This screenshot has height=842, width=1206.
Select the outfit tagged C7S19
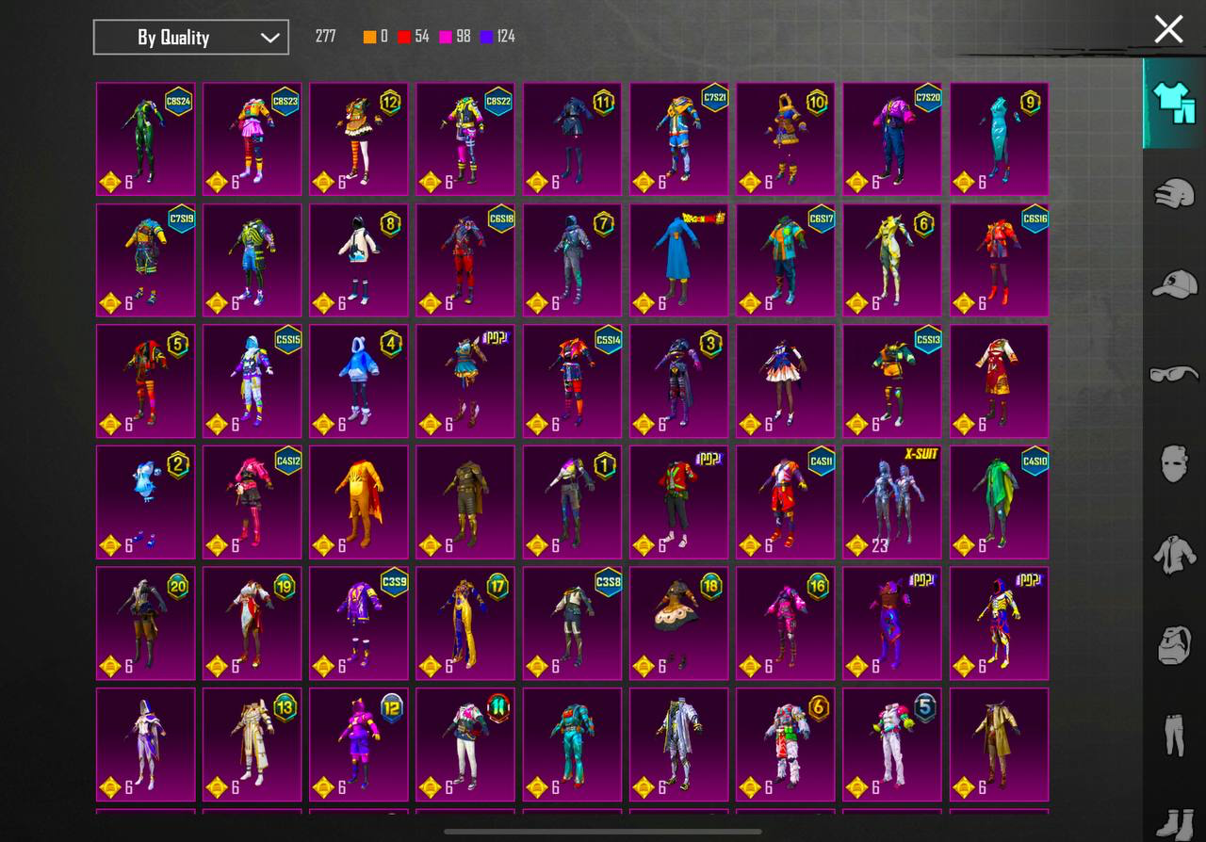tap(145, 260)
